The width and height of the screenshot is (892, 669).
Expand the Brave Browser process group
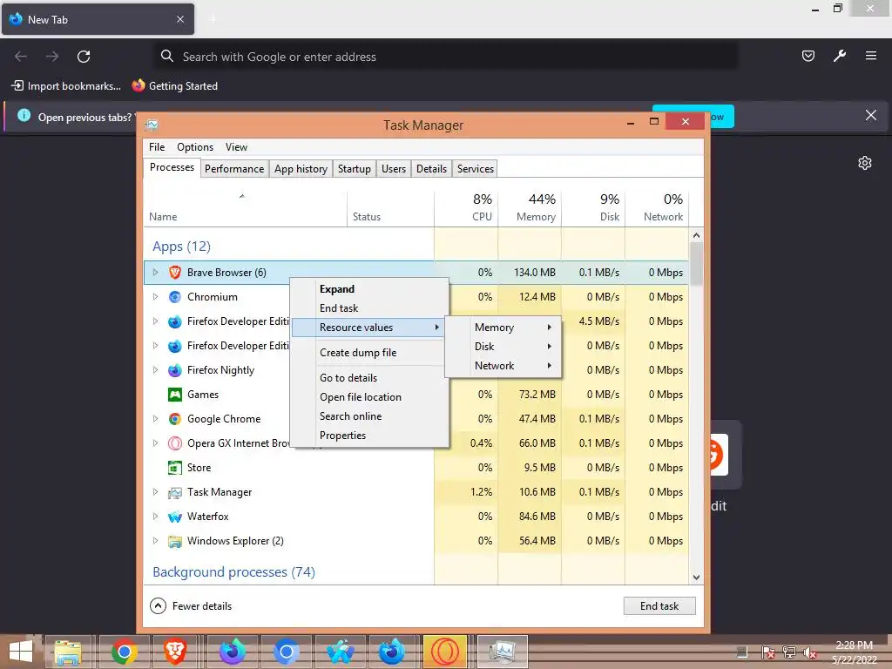pos(155,273)
